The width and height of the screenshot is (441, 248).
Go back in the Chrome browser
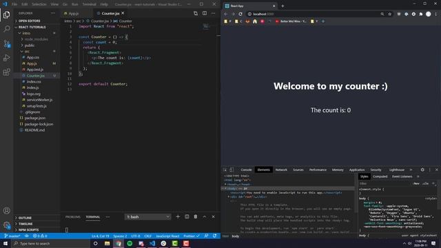click(x=225, y=14)
